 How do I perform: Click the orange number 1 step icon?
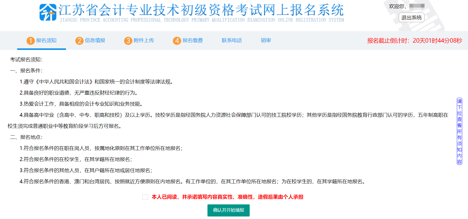31,41
